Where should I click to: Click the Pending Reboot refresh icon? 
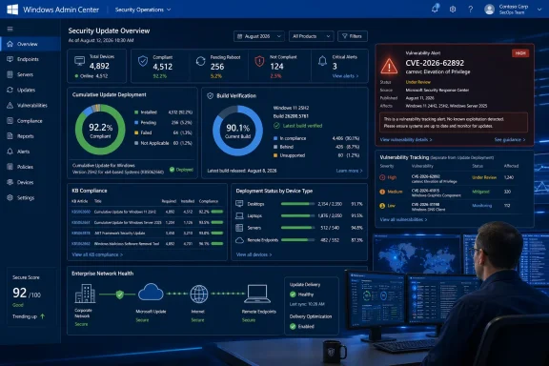[x=200, y=61]
